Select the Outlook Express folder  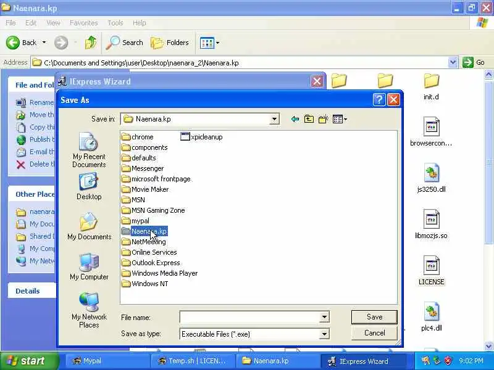(151, 263)
